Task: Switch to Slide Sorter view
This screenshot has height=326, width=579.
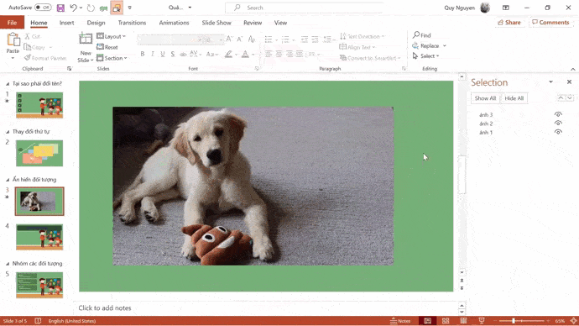Action: (446, 321)
